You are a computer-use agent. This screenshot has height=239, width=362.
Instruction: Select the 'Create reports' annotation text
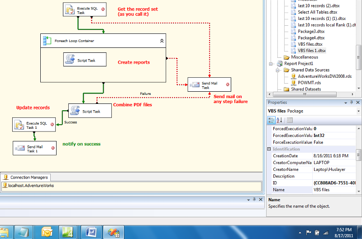pyautogui.click(x=133, y=62)
